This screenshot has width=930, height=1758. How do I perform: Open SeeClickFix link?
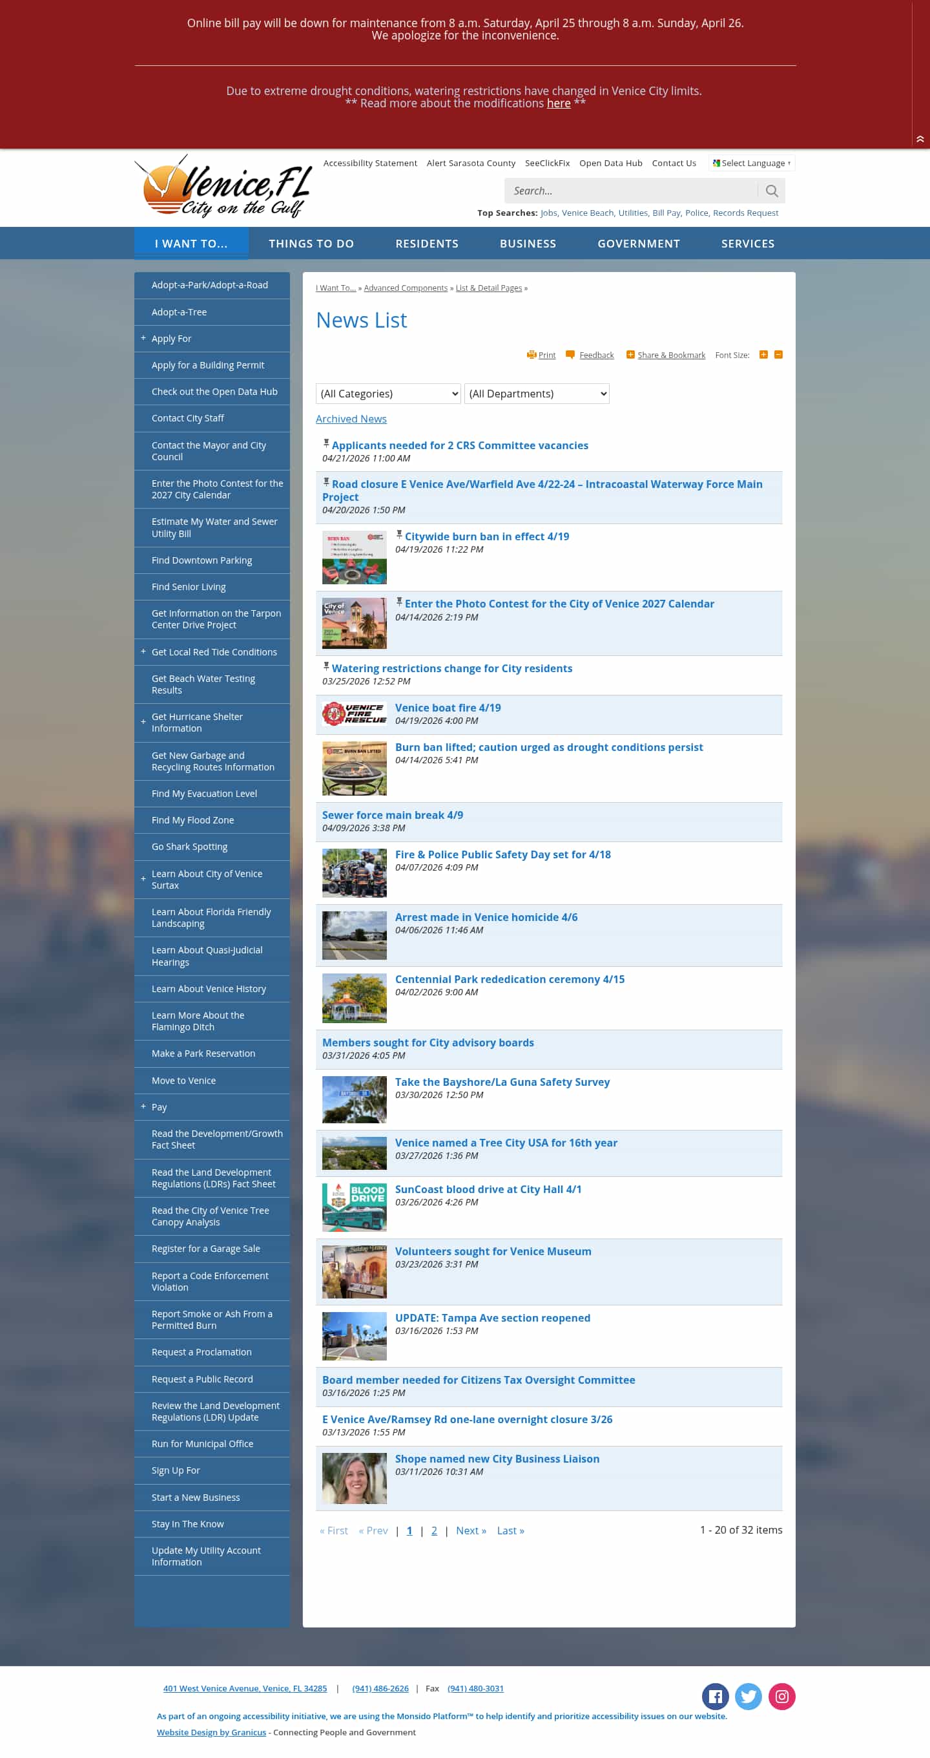(x=547, y=163)
